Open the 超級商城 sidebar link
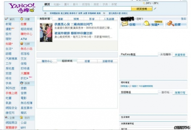 click(x=27, y=29)
